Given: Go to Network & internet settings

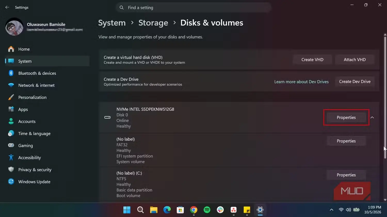Looking at the screenshot, I should tap(47, 85).
